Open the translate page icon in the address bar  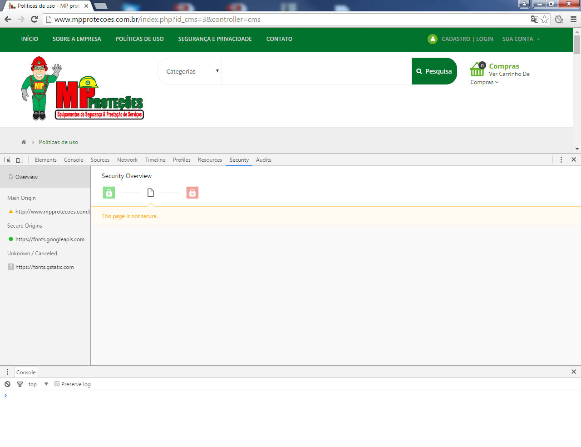[x=535, y=19]
